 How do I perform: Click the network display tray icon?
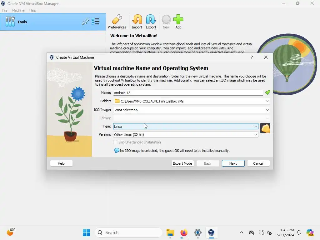click(x=261, y=232)
